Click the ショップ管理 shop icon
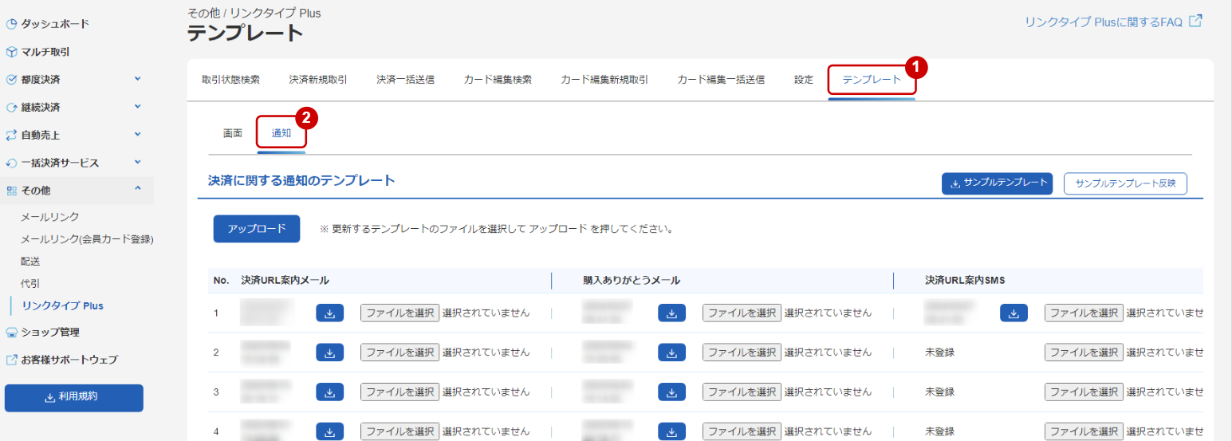The image size is (1232, 441). click(x=11, y=333)
